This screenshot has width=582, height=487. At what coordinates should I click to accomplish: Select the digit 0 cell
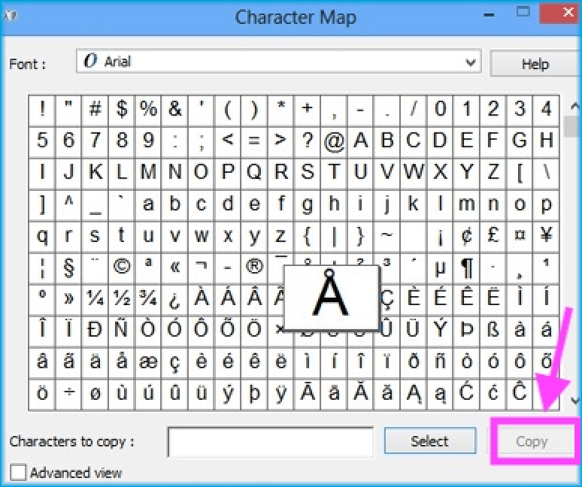pos(440,110)
